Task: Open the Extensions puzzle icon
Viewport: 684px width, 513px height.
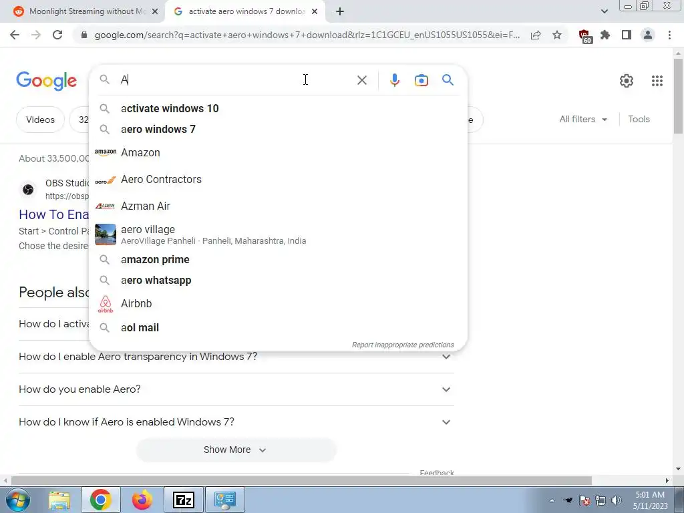Action: coord(605,35)
